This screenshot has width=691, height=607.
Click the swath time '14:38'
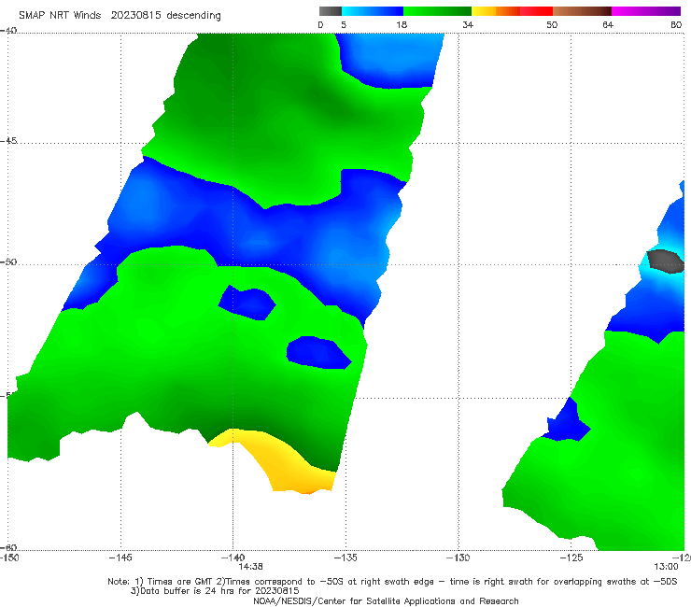click(251, 567)
